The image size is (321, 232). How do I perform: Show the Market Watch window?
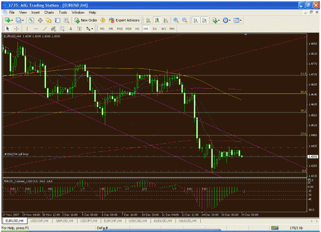(31, 20)
